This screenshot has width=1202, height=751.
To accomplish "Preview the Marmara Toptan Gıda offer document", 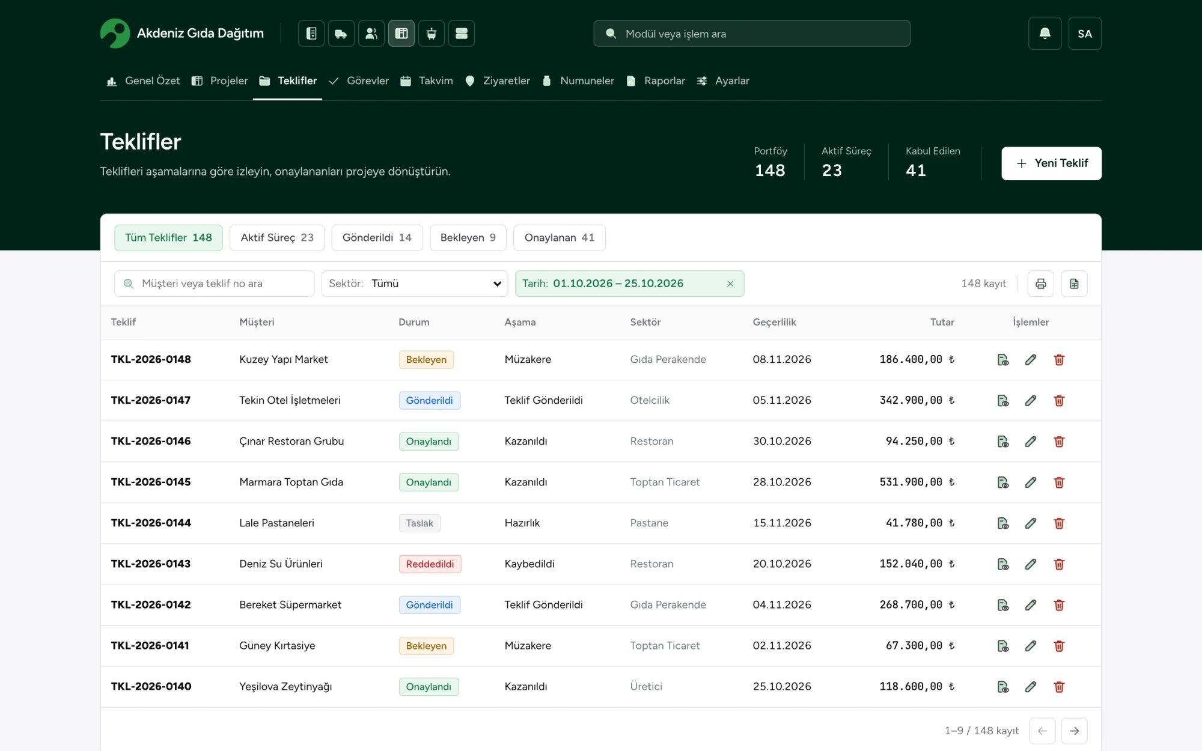I will point(1003,482).
